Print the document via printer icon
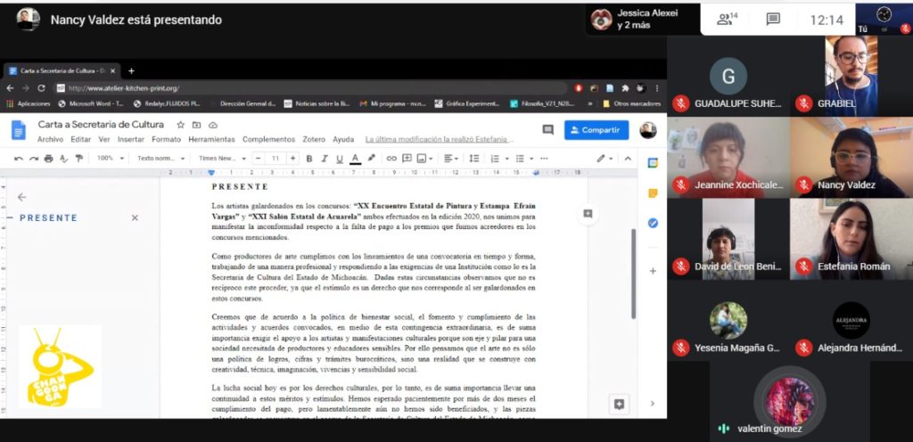 [49, 159]
